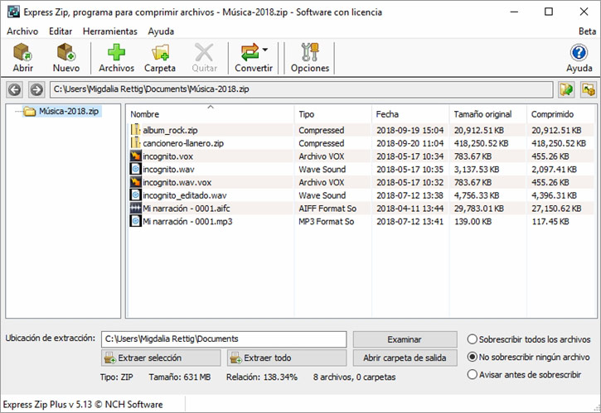Click the incognito.wav file icon

[135, 169]
